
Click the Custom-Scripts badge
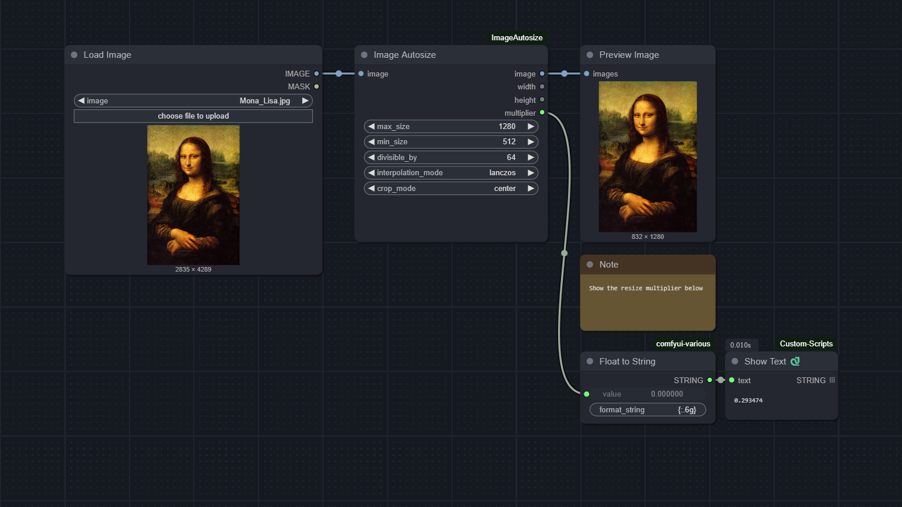pyautogui.click(x=806, y=344)
